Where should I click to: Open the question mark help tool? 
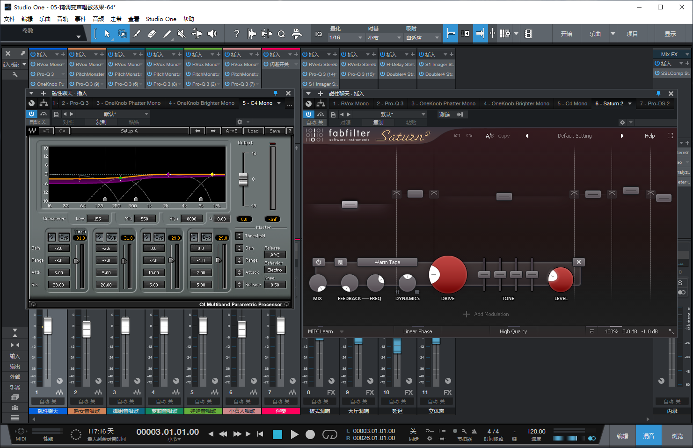(236, 34)
